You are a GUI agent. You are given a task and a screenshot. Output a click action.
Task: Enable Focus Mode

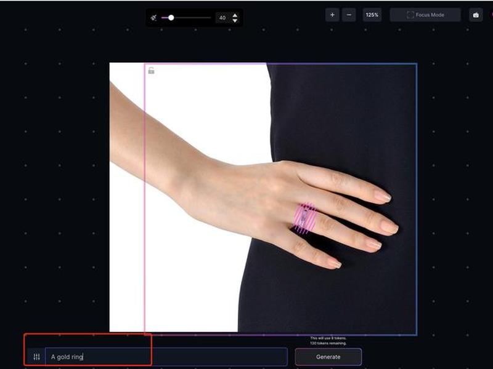(x=425, y=15)
